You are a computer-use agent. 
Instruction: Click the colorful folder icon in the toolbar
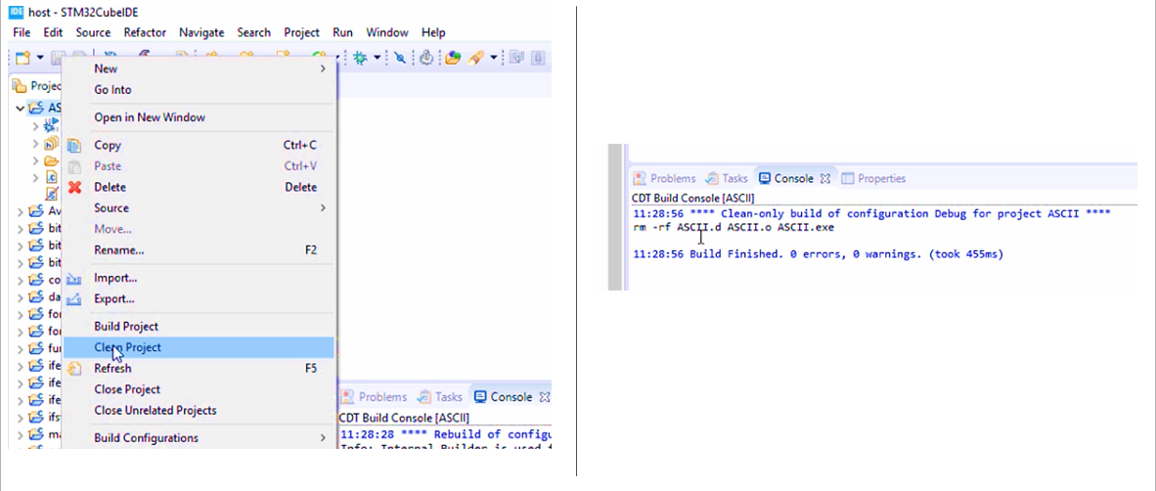pyautogui.click(x=453, y=58)
